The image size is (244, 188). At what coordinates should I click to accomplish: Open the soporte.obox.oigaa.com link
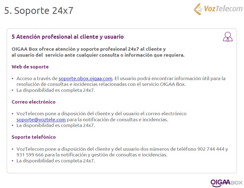86,78
